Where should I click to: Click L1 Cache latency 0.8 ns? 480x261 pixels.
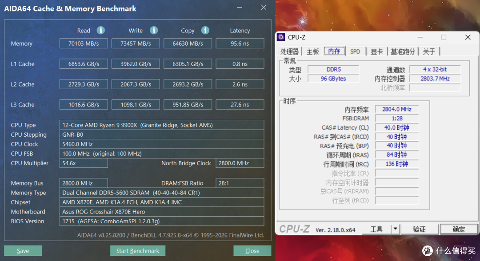240,64
